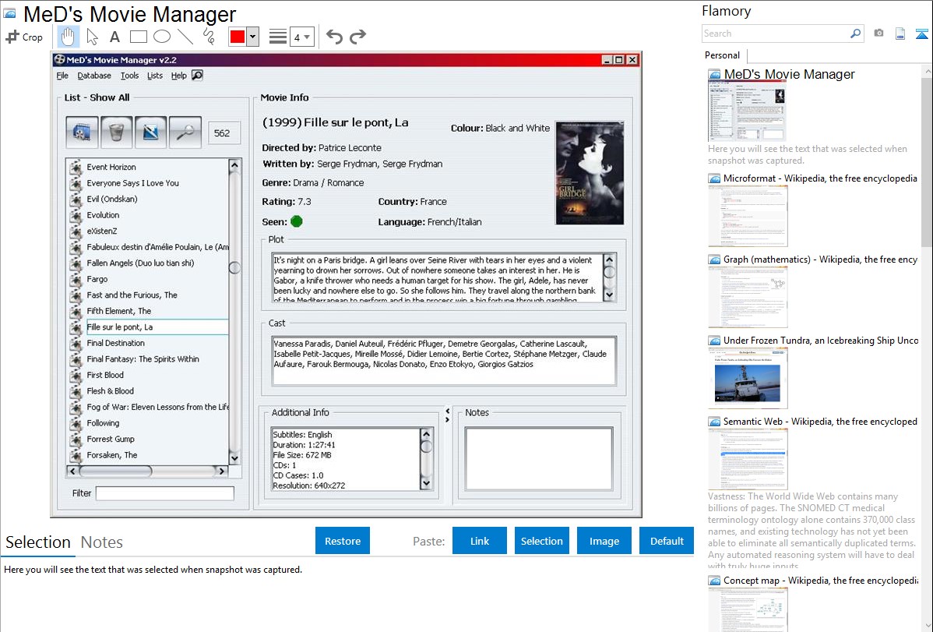Screen dimensions: 933x632
Task: Switch to the Selection tab
Action: pyautogui.click(x=38, y=542)
